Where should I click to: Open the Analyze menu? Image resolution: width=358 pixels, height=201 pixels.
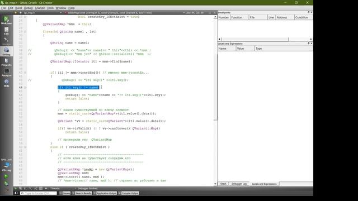40,8
